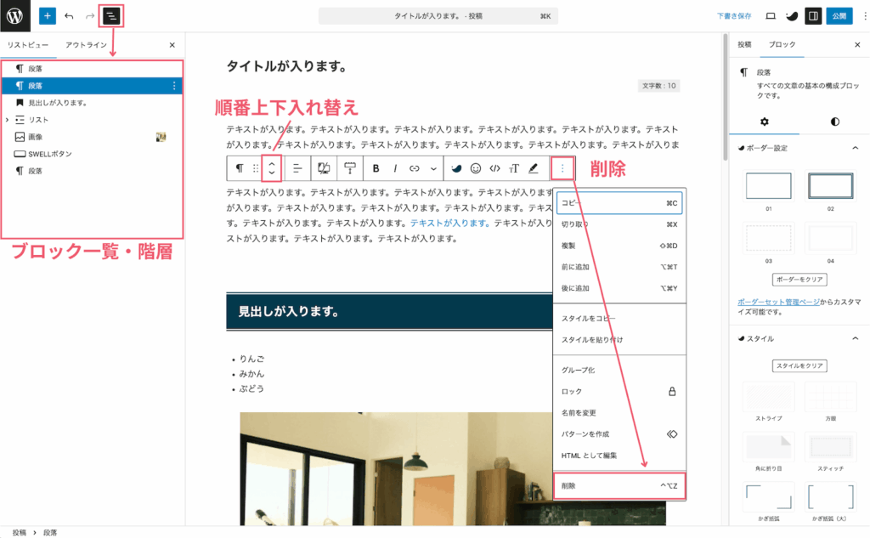Choose 前に追加 from block menu
The height and width of the screenshot is (538, 870).
pyautogui.click(x=619, y=267)
